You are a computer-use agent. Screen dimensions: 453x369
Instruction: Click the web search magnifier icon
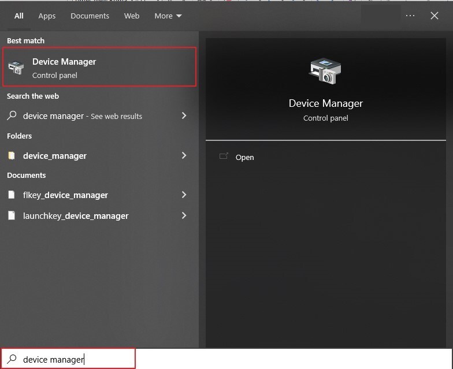[12, 115]
